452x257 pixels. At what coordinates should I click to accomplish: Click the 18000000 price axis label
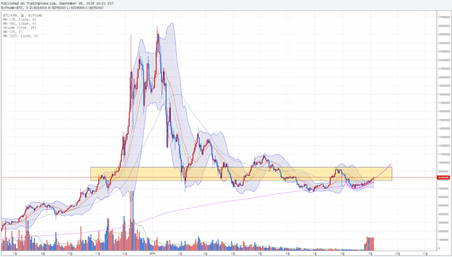point(444,94)
